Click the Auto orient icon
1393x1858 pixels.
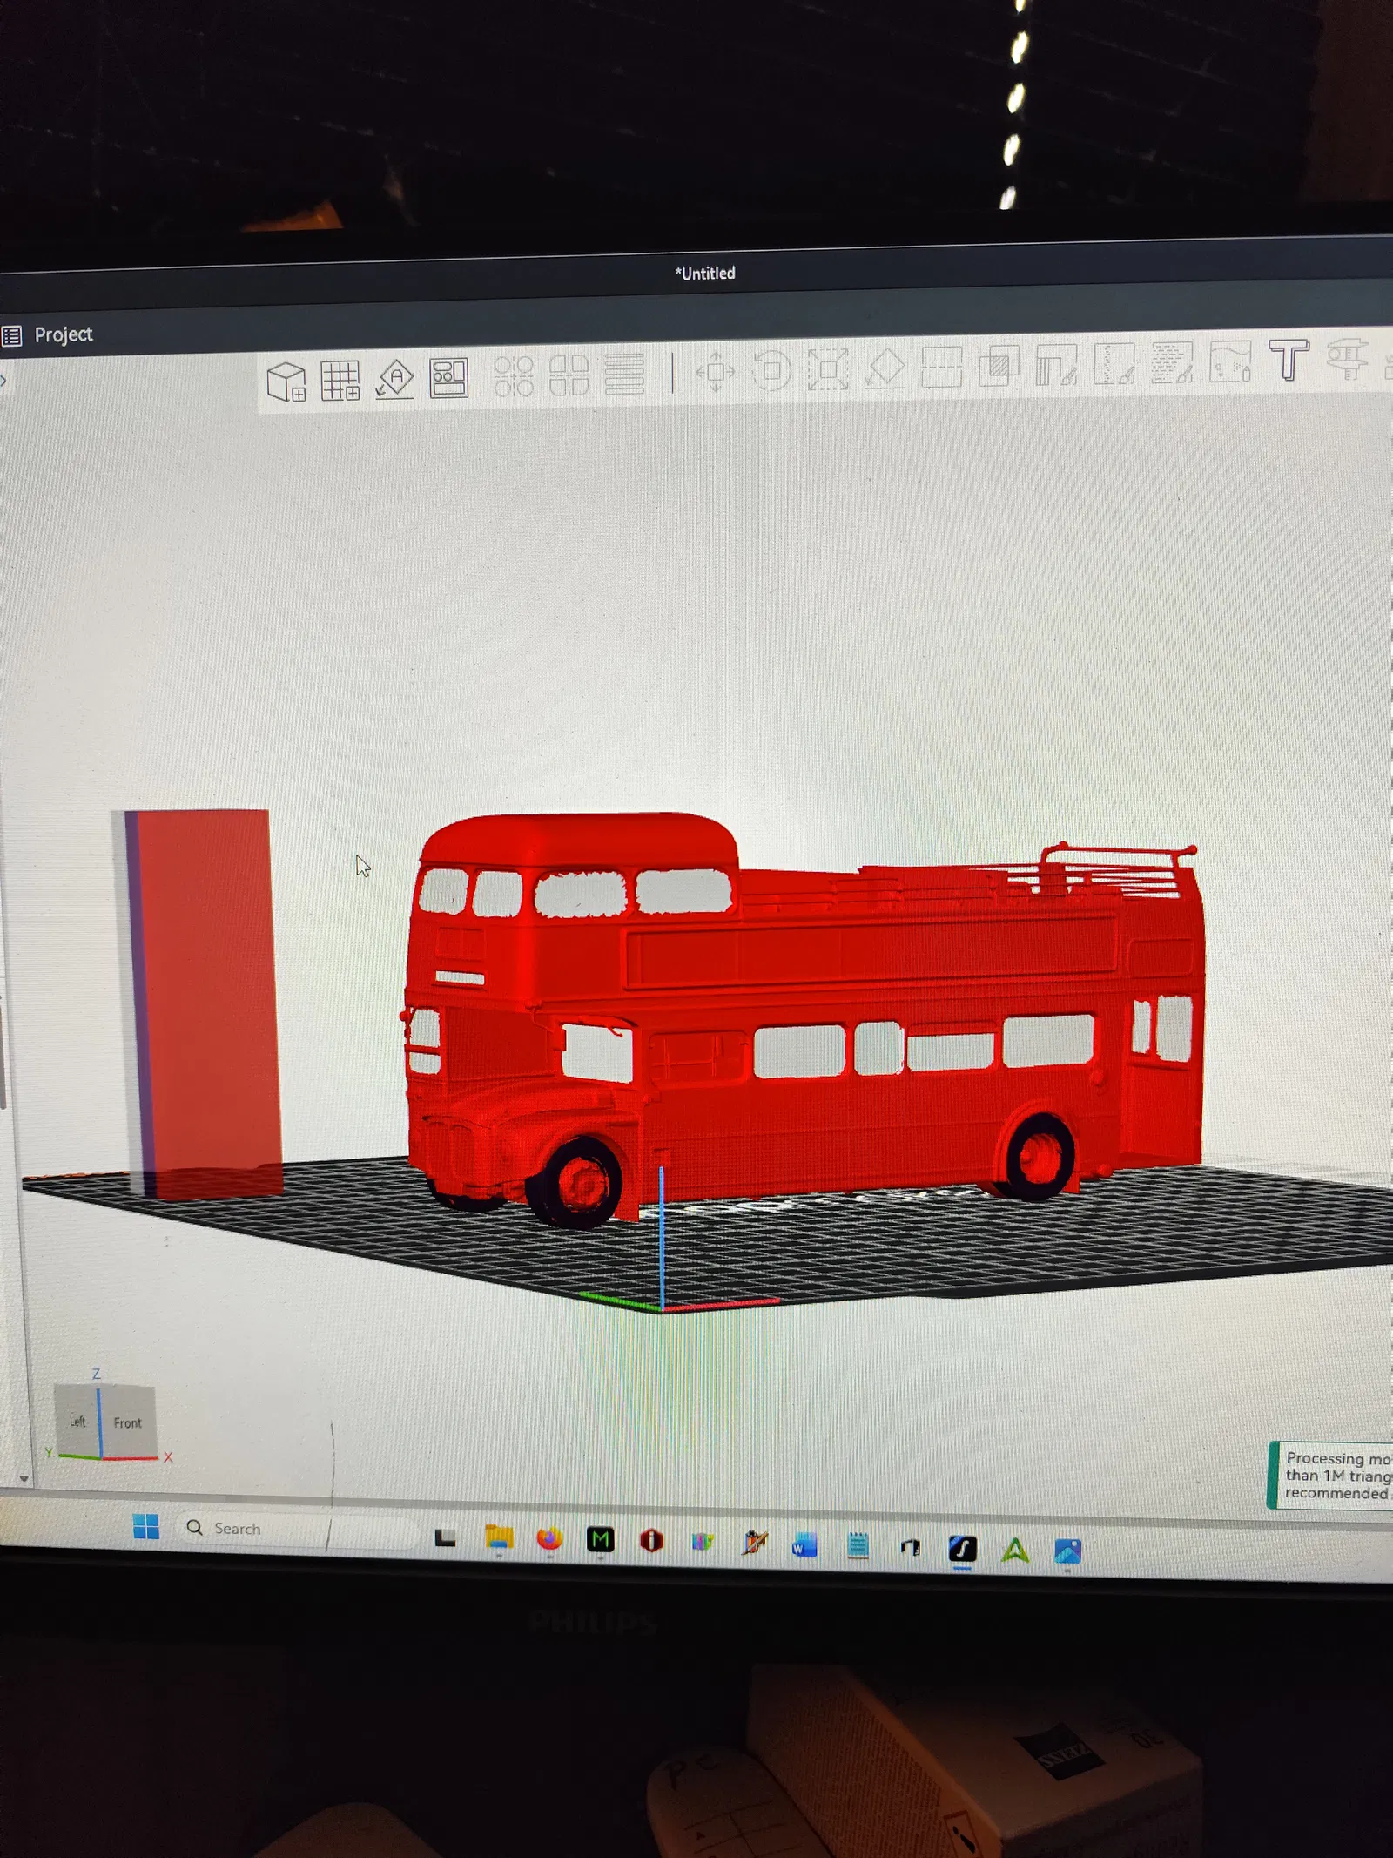[394, 379]
